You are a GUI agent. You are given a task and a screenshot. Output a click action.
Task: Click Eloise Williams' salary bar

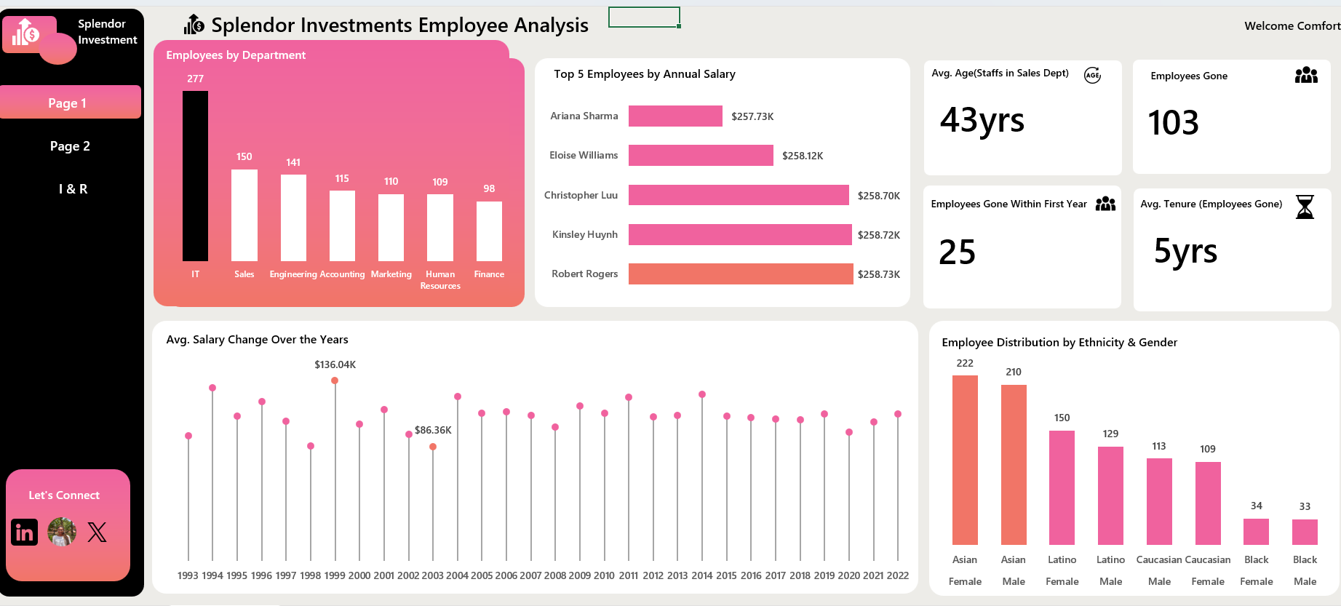point(701,156)
